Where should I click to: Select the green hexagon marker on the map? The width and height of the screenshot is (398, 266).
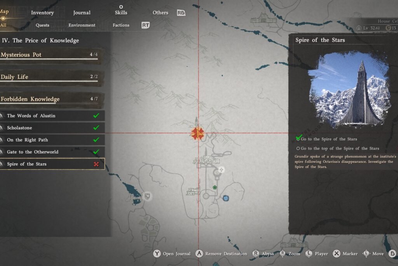click(x=215, y=187)
